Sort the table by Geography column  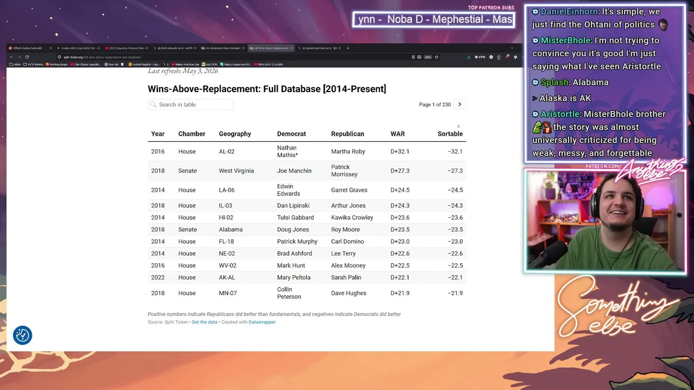click(x=235, y=134)
